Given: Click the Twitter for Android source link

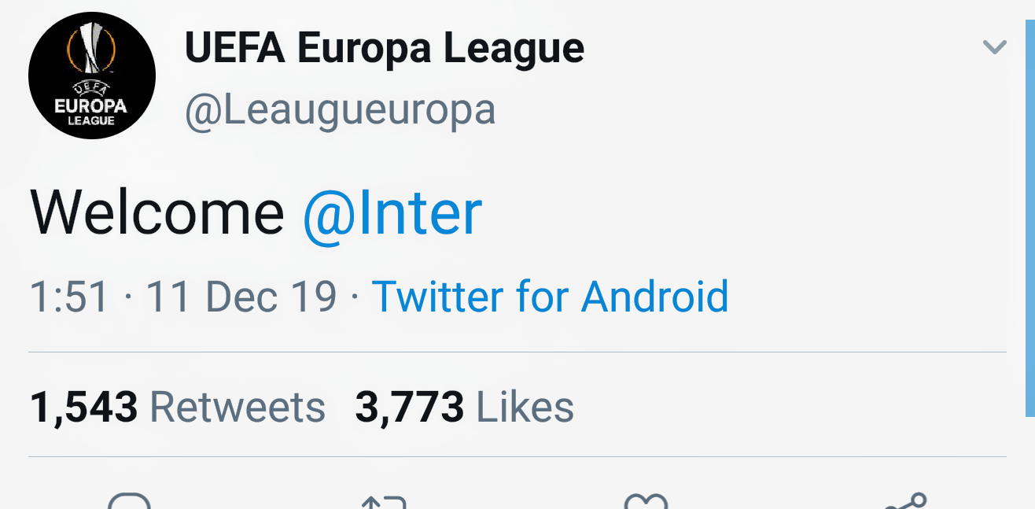Looking at the screenshot, I should [x=550, y=297].
